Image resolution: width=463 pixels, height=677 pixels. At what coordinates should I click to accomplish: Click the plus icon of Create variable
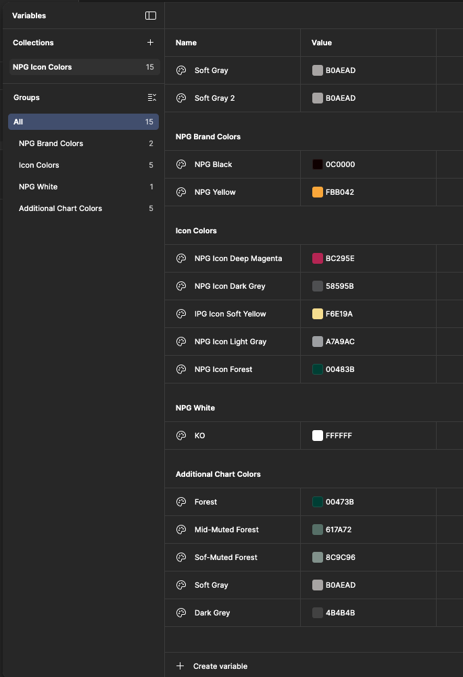click(180, 666)
